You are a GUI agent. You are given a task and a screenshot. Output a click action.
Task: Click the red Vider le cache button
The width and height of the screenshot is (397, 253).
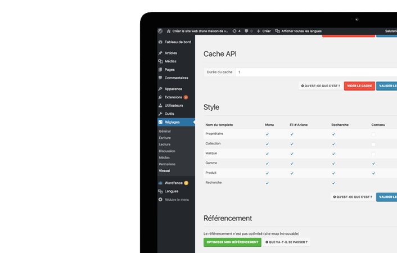click(x=359, y=86)
